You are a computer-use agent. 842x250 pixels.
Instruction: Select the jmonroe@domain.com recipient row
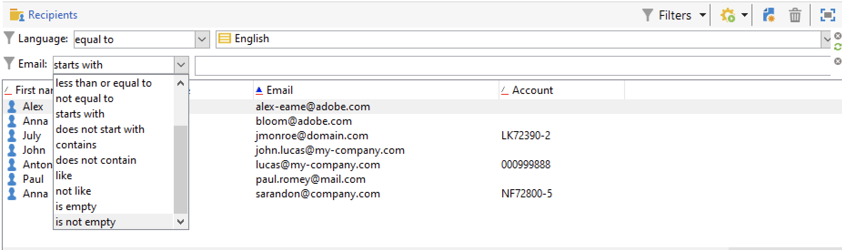[x=312, y=136]
